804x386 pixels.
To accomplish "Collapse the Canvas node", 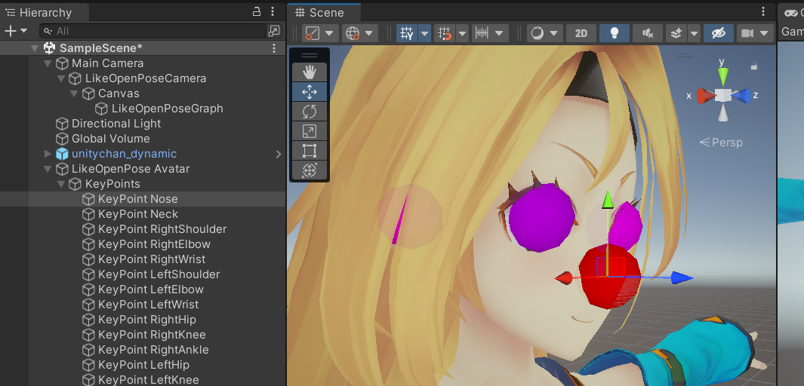I will pos(74,93).
